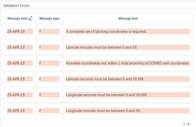
Task: Click 'Longitude seconds must be between' message
Action: [106, 95]
